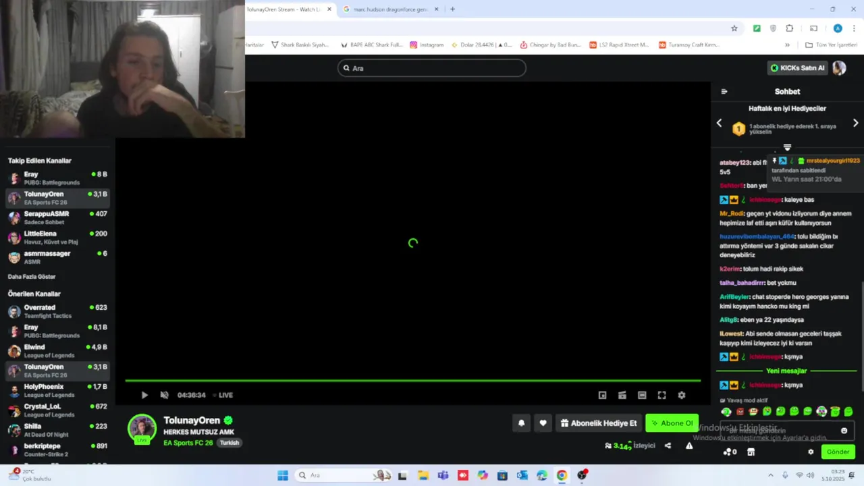
Task: Click the share icon below player
Action: (668, 446)
